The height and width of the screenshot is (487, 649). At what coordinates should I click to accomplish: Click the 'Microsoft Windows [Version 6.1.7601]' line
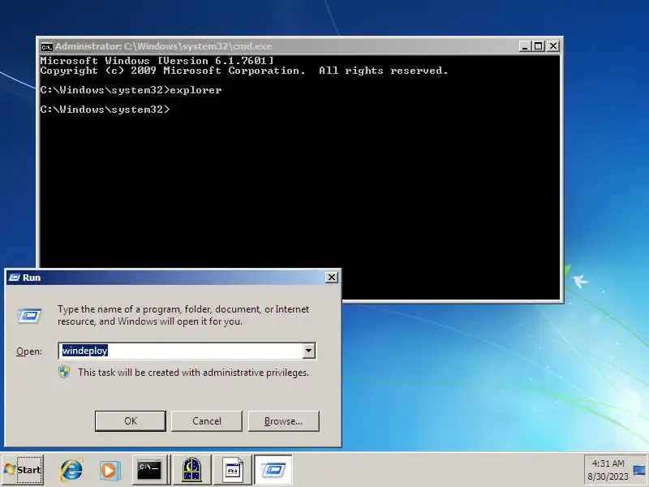click(157, 60)
